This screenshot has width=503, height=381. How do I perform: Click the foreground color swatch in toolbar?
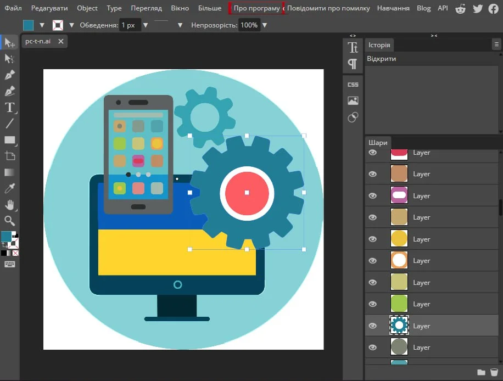coord(6,236)
